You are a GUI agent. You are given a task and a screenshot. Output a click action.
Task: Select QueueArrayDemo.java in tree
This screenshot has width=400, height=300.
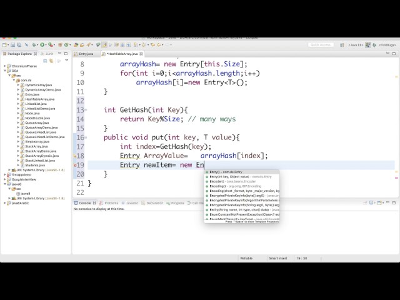click(41, 127)
